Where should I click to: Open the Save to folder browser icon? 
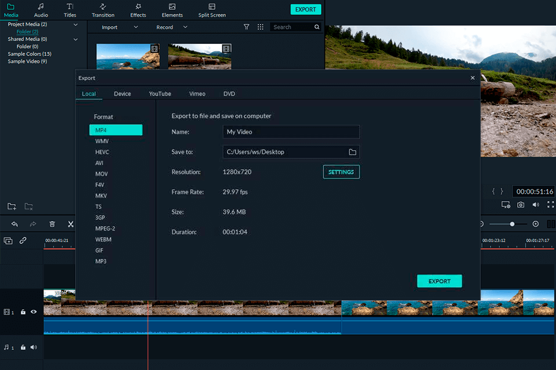point(352,151)
